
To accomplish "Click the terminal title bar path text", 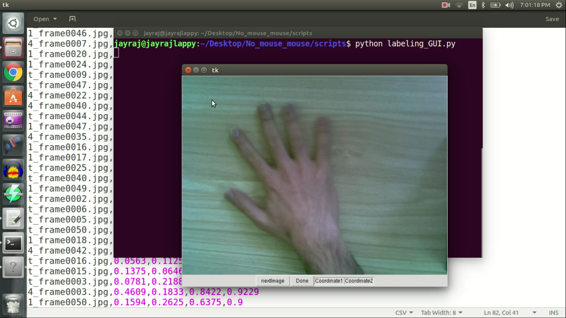I will (x=228, y=33).
